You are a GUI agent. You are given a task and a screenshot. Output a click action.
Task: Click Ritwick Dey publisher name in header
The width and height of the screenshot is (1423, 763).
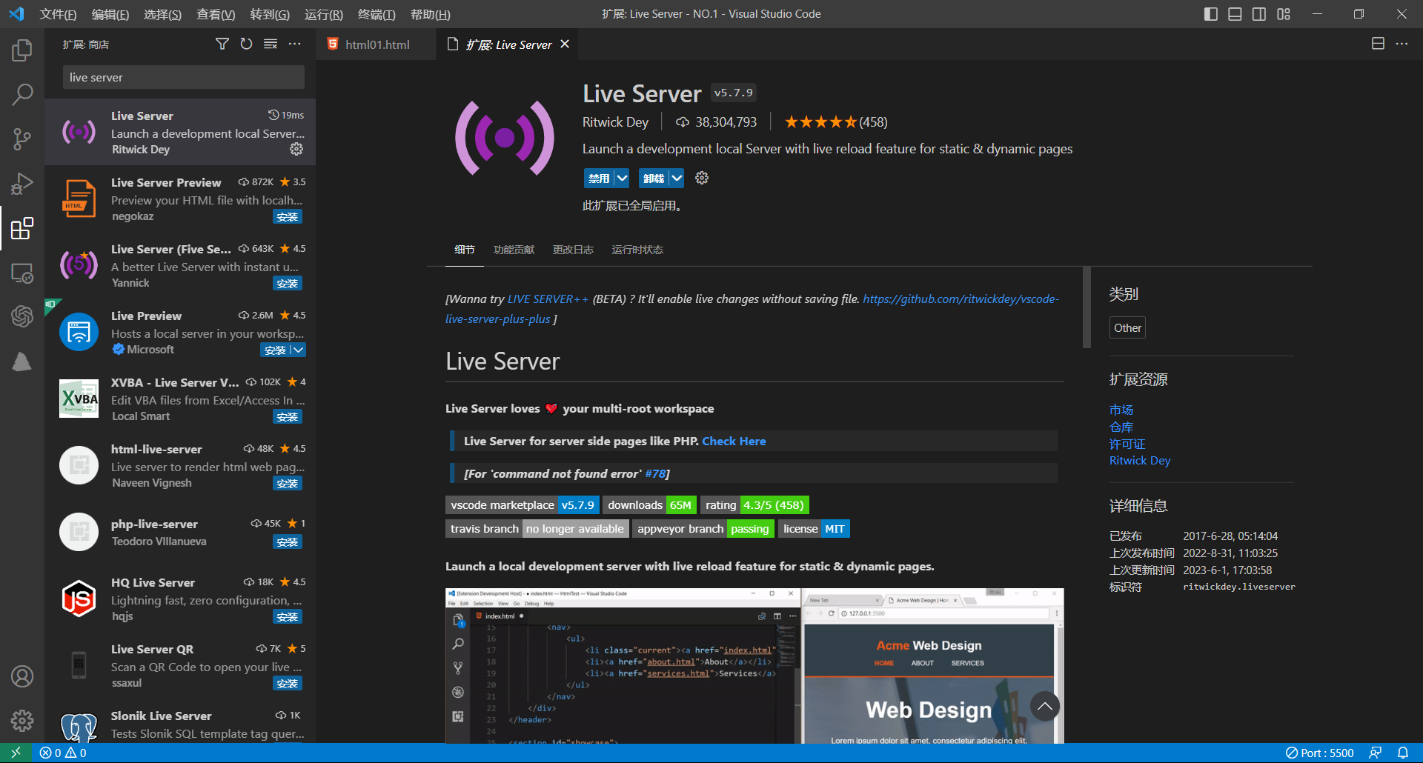pos(615,122)
